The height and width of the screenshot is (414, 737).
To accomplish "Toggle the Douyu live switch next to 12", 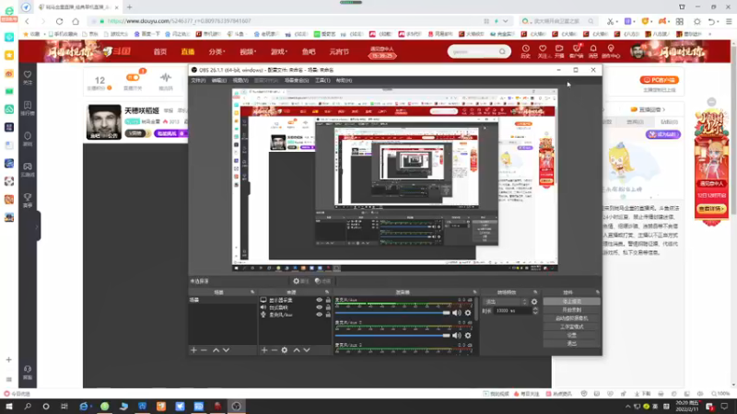I will click(x=133, y=77).
